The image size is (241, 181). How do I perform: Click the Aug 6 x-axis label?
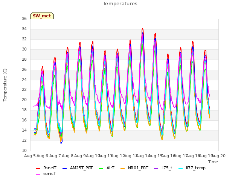click(43, 156)
